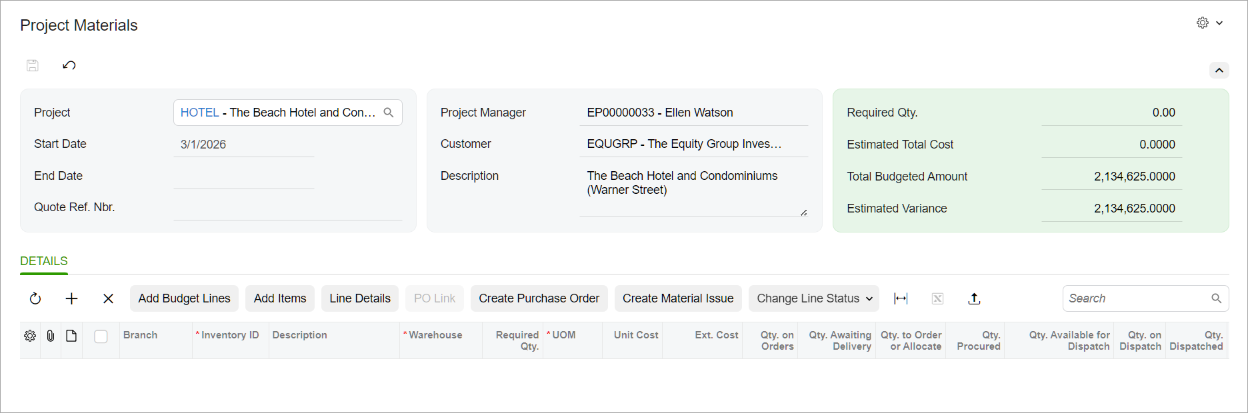Screen dimensions: 1248x413
Task: Add a new row with plus icon
Action: 71,298
